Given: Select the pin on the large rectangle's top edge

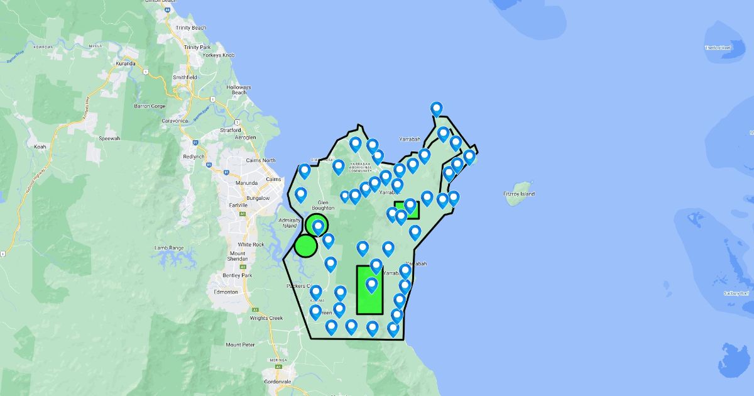Looking at the screenshot, I should pos(376,267).
